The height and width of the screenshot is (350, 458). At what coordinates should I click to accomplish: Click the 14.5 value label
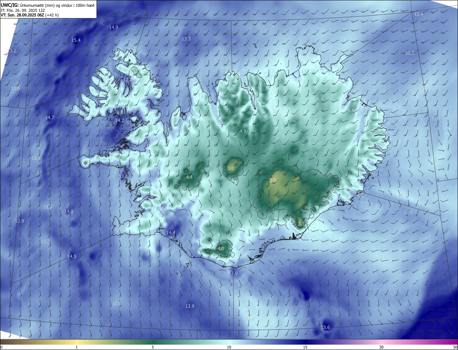[72, 256]
